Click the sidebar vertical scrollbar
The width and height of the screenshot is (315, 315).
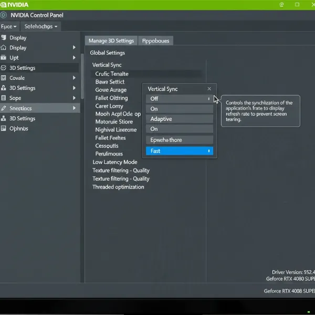tap(82, 76)
